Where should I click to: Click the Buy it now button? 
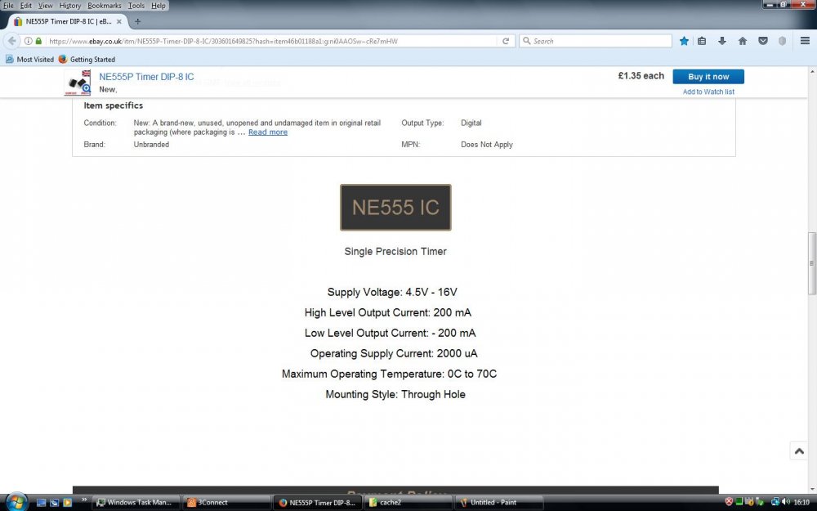click(708, 77)
